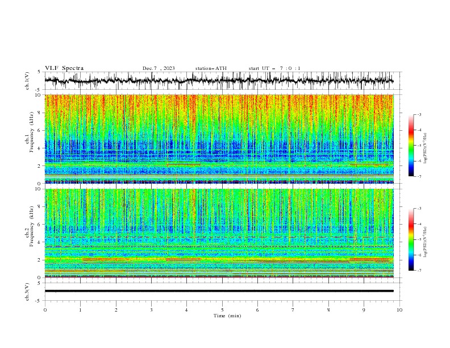Click the ch.2 spectrogram color bar
The image size is (450, 348).
click(x=411, y=239)
